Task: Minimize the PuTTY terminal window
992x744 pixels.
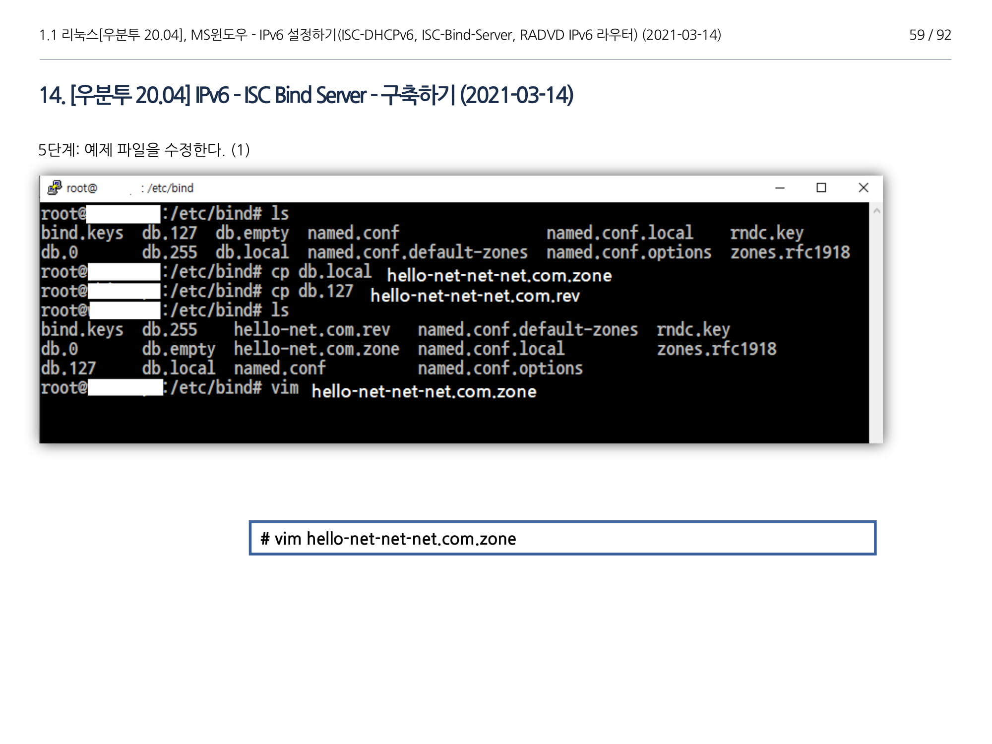Action: click(x=780, y=188)
